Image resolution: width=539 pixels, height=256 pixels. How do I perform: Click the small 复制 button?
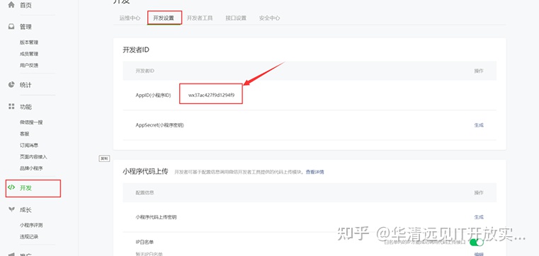(104, 158)
